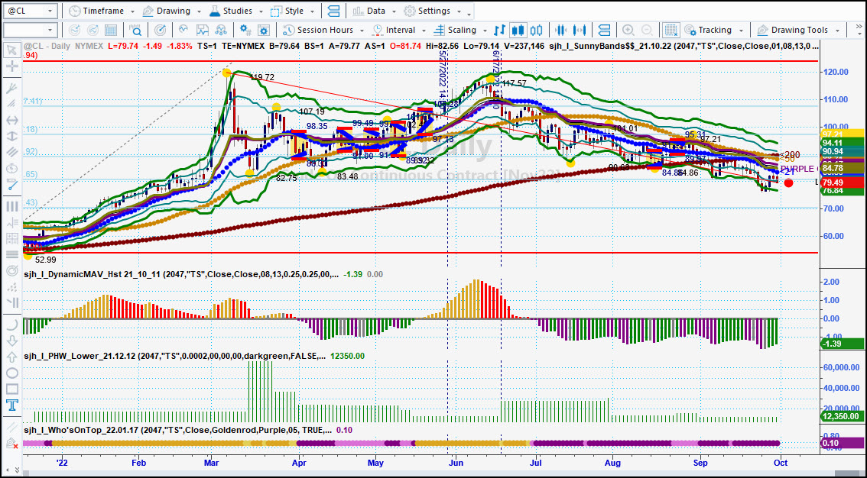Click the zoom in magnifier
Viewport: 867px width, 478px height.
pyautogui.click(x=628, y=30)
